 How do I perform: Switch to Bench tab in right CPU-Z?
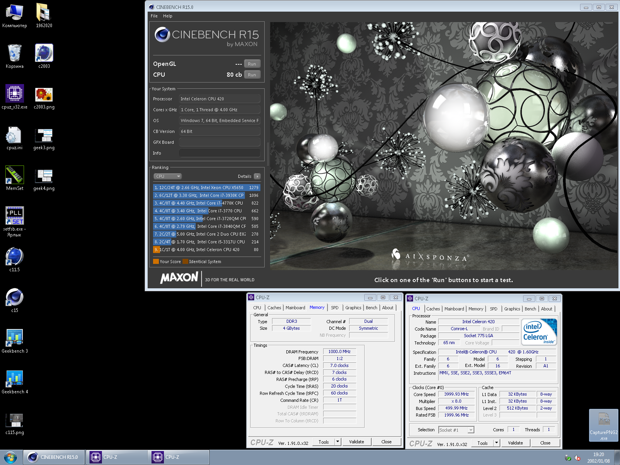tap(530, 309)
